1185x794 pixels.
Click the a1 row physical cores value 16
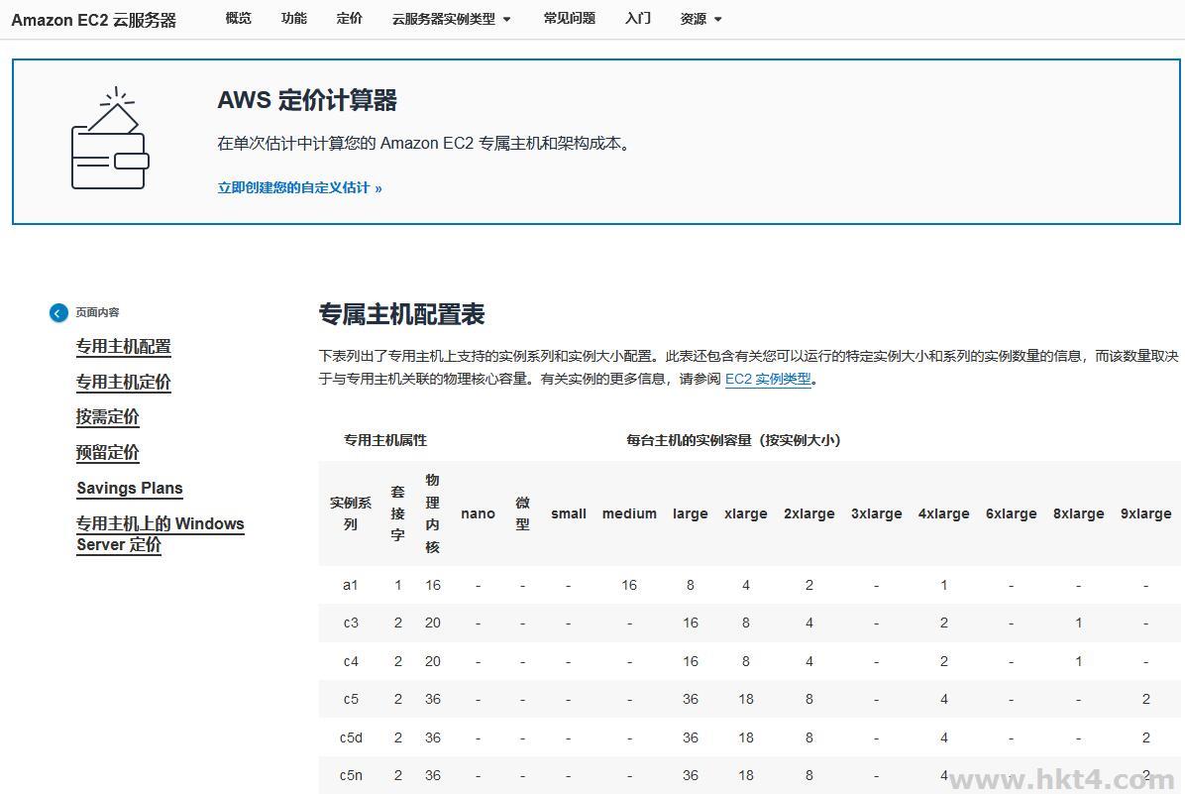click(x=432, y=585)
